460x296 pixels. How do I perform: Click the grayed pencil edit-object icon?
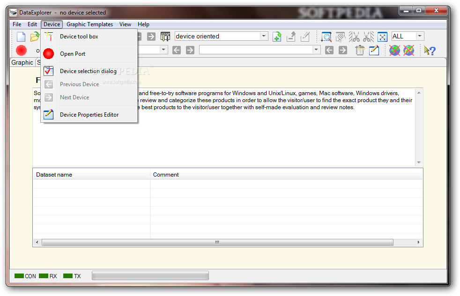(x=305, y=37)
